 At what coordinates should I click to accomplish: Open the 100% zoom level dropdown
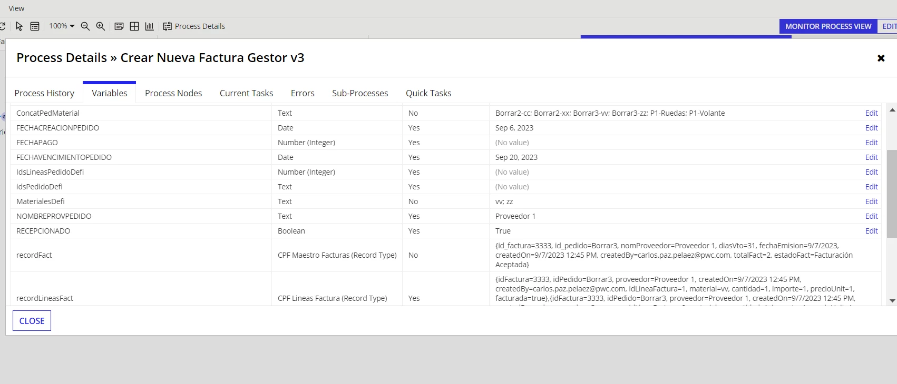click(x=62, y=26)
